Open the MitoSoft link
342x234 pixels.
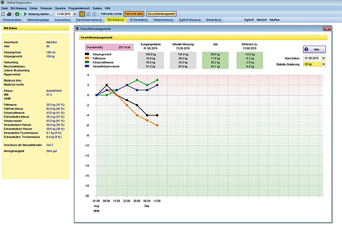pyautogui.click(x=262, y=20)
